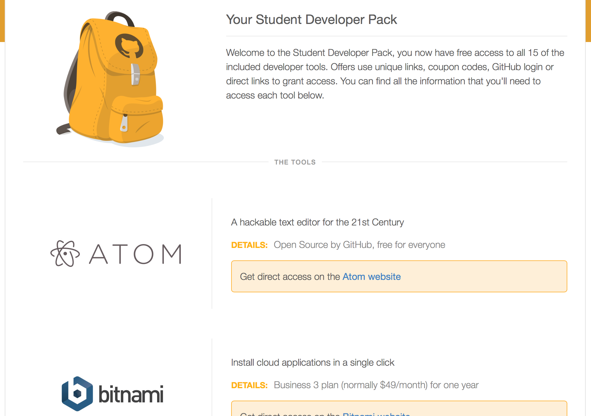Viewport: 591px width, 416px height.
Task: Click the Bitnami hexagon logo icon
Action: (x=77, y=394)
